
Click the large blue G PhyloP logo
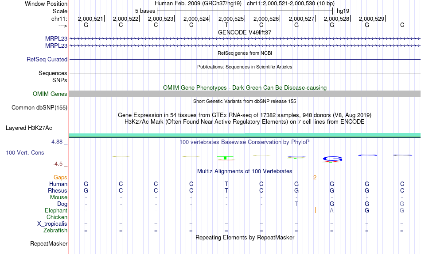(x=332, y=159)
